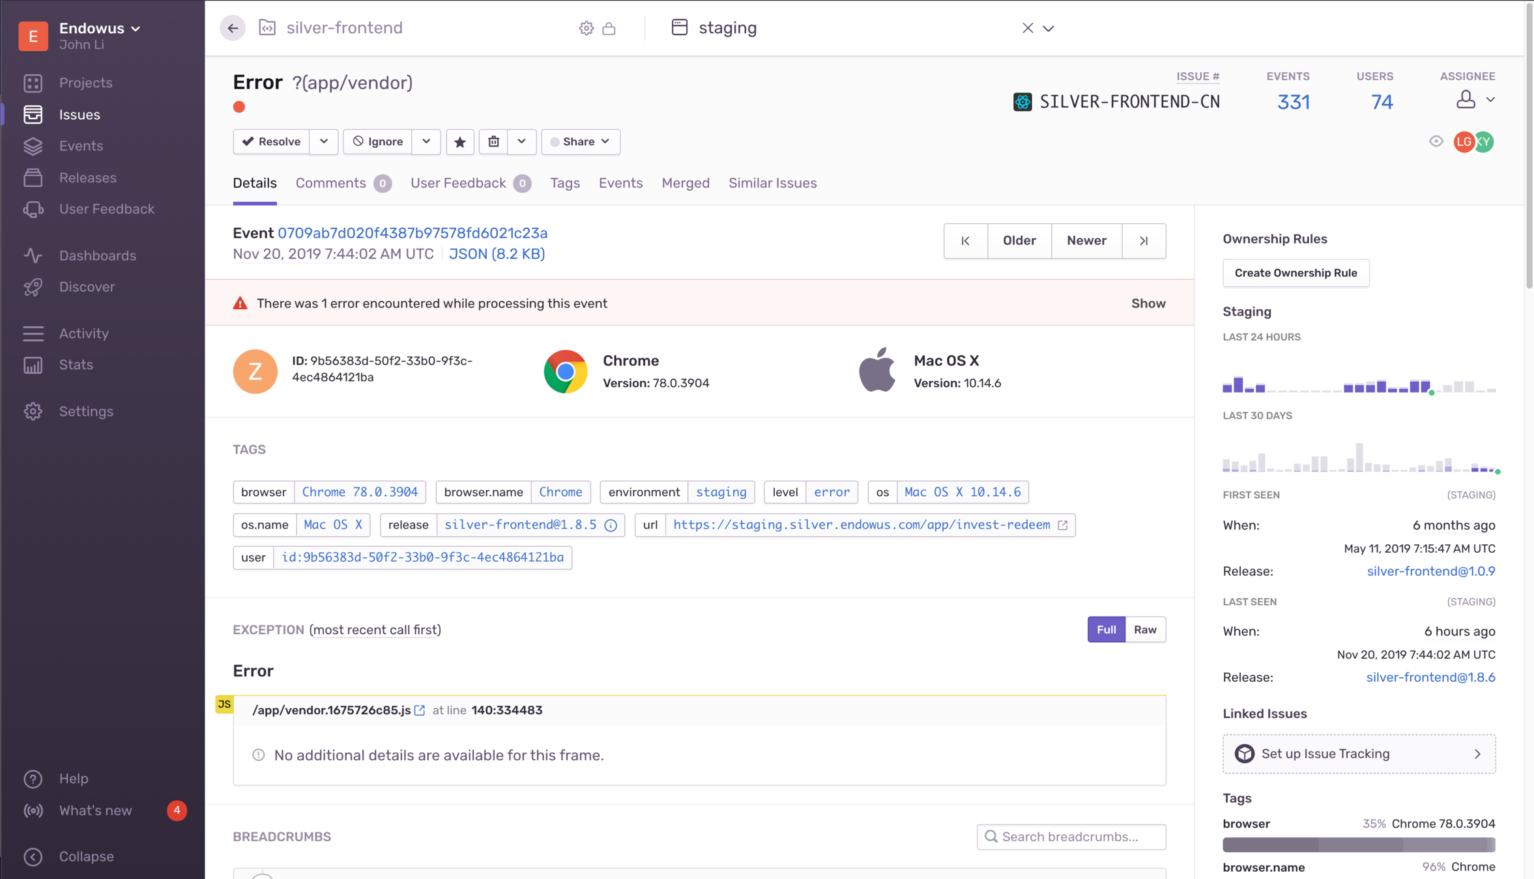Switch to the Similar Issues tab

(772, 184)
